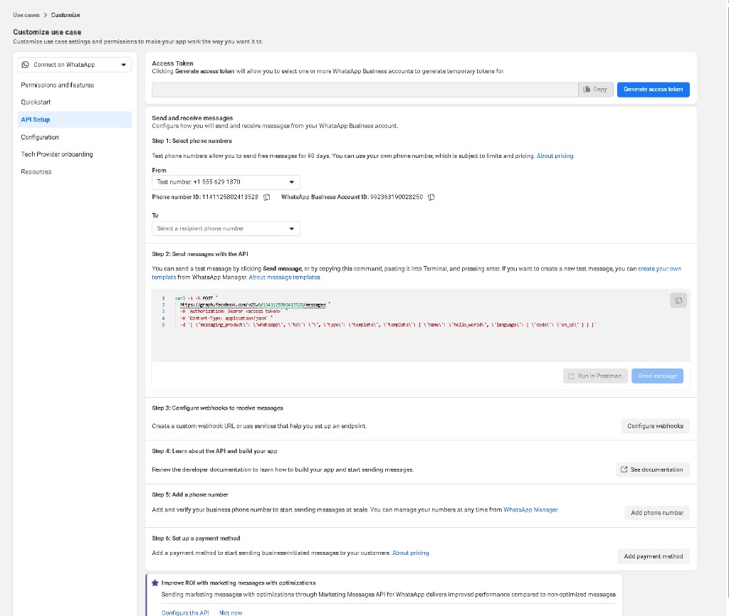Open WhatsApp Manager link

[530, 509]
